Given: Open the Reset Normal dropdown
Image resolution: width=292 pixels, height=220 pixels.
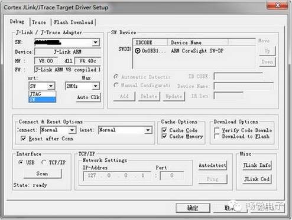Looking at the screenshot, I should tap(148, 130).
